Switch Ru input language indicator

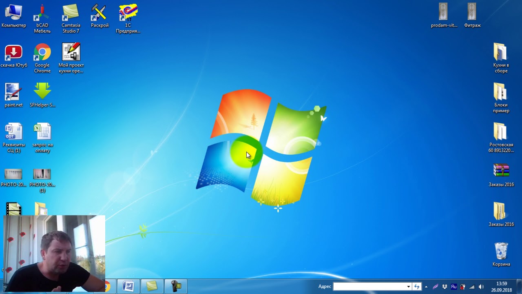(453, 287)
